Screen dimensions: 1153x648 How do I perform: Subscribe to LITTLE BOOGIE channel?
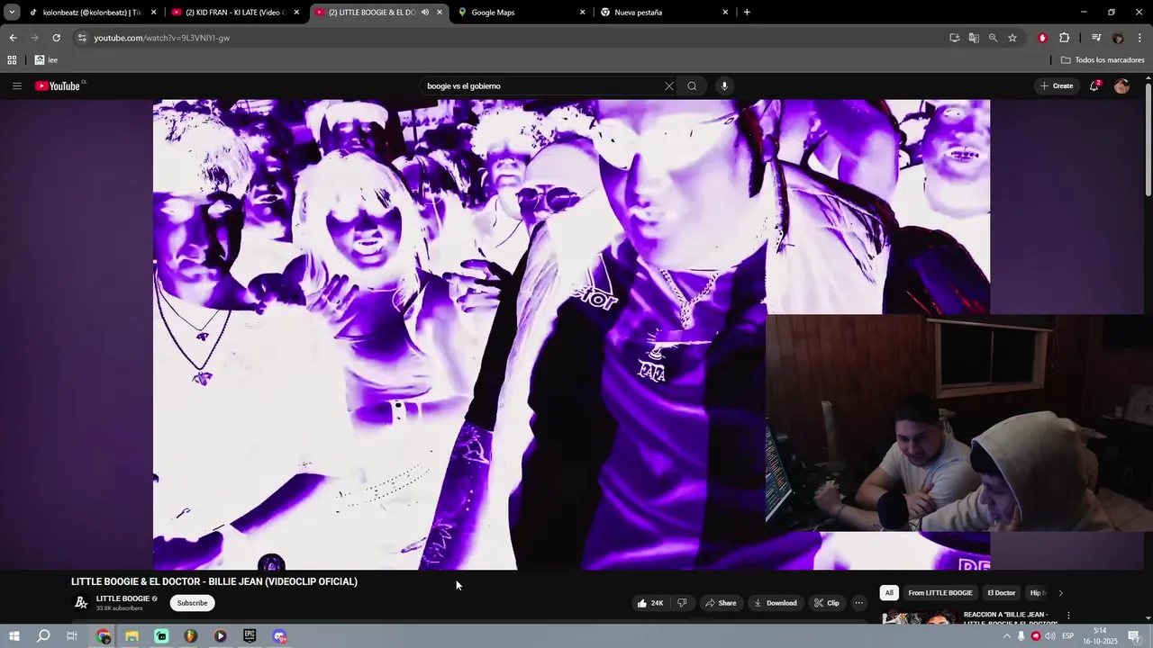click(192, 603)
